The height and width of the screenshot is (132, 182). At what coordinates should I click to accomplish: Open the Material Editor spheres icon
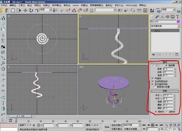point(152,11)
